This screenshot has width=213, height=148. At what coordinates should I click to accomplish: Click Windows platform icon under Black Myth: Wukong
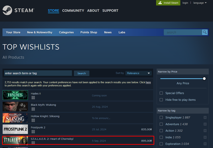[x=33, y=109]
